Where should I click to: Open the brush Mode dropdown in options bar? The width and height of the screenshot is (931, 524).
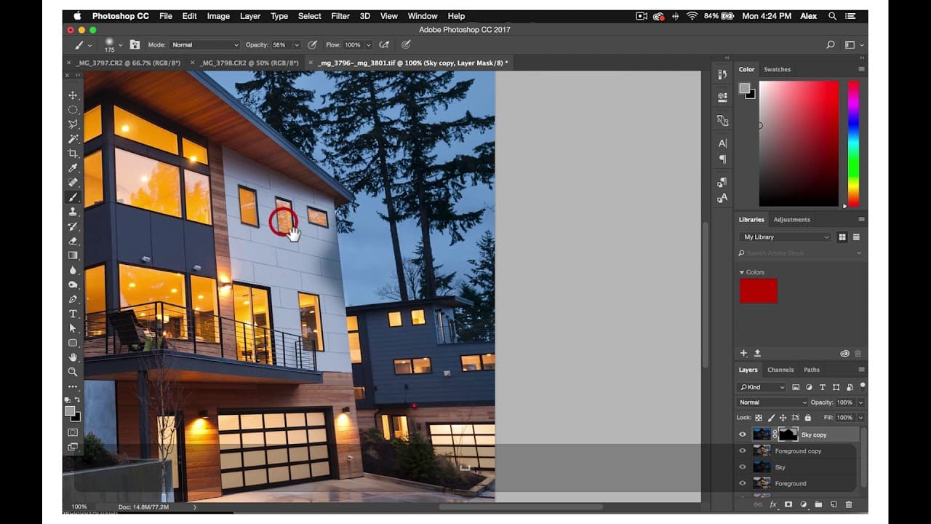[204, 44]
